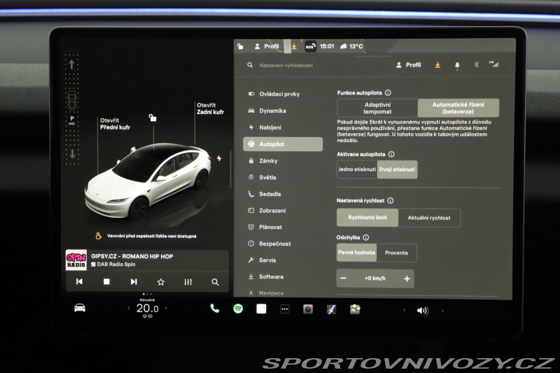Screen dimensions: 560x373
Task: Select Procenta offset type
Action: pyautogui.click(x=396, y=253)
